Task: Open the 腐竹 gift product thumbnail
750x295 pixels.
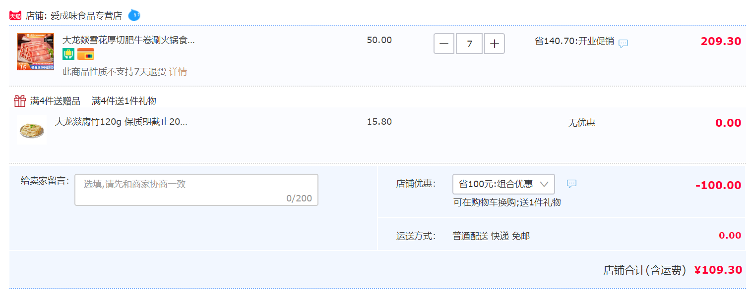Action: pos(32,130)
